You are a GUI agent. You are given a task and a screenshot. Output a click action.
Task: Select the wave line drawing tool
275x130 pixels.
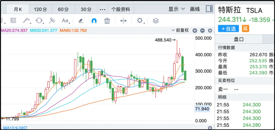click(x=27, y=20)
